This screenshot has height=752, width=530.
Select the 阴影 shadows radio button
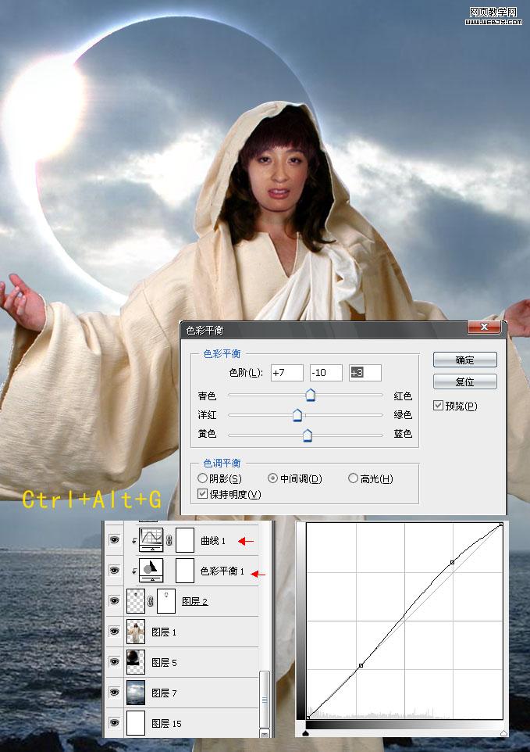point(202,478)
